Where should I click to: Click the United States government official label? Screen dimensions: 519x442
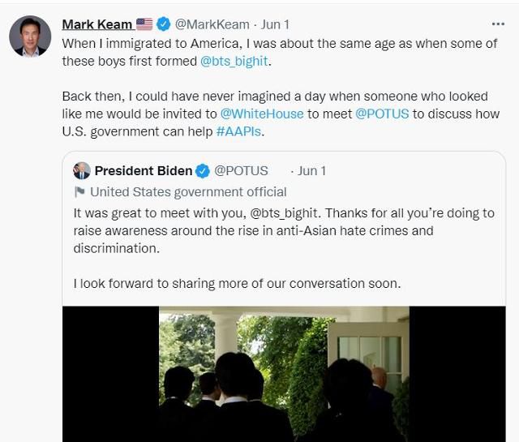click(x=188, y=192)
